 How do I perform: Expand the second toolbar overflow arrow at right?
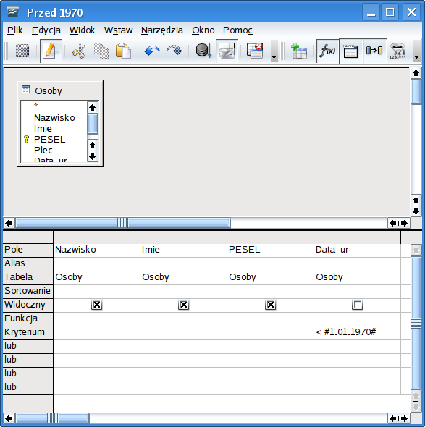(x=416, y=51)
